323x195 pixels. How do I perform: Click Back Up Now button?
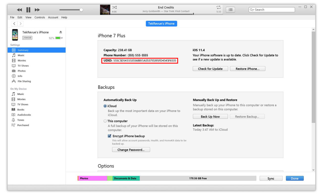tap(210, 117)
